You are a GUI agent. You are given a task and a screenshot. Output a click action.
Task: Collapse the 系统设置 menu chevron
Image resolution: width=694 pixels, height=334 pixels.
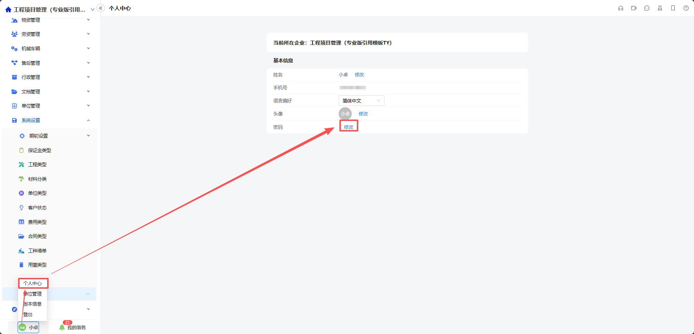click(88, 120)
